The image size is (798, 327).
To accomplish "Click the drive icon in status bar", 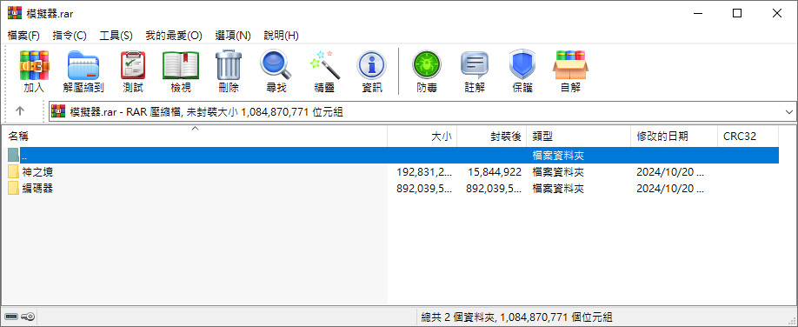I will [x=11, y=317].
